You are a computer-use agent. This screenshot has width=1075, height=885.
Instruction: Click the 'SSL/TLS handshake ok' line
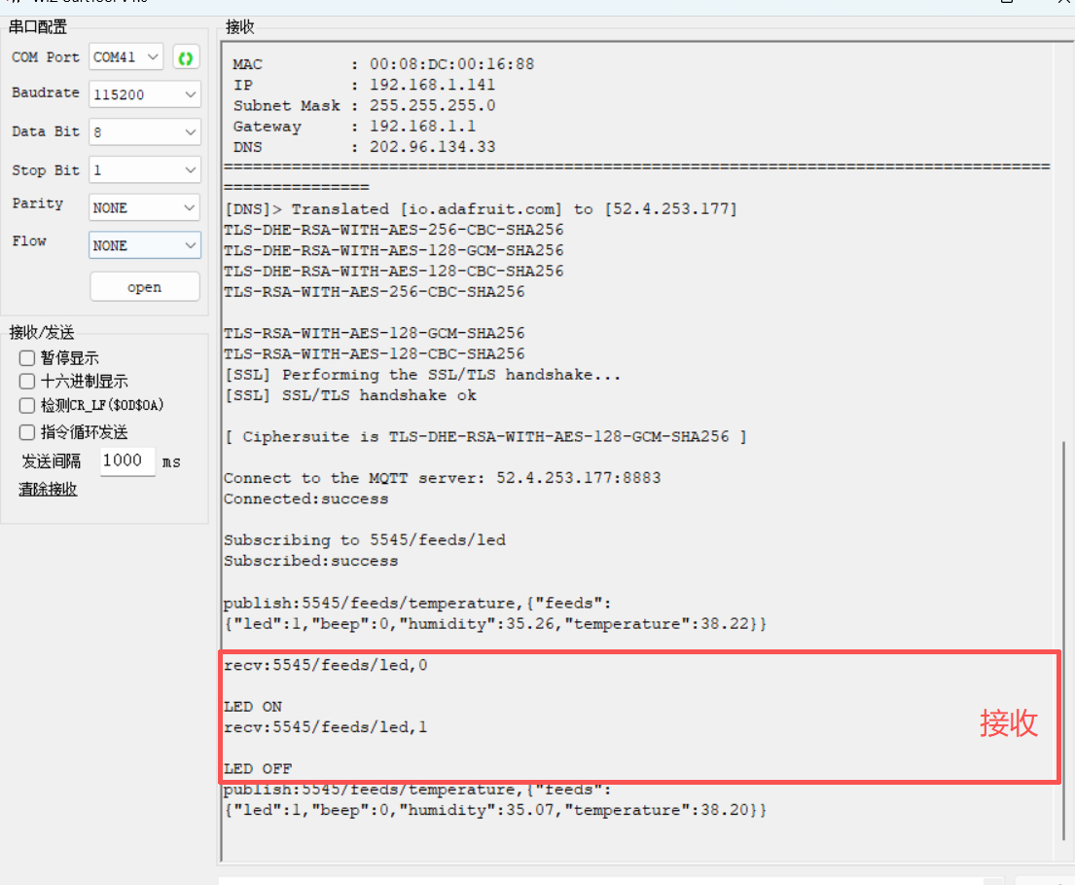(x=351, y=395)
